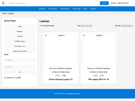
Task: Check the 10,000 to 14,999 price checkbox
Action: [x=20, y=76]
